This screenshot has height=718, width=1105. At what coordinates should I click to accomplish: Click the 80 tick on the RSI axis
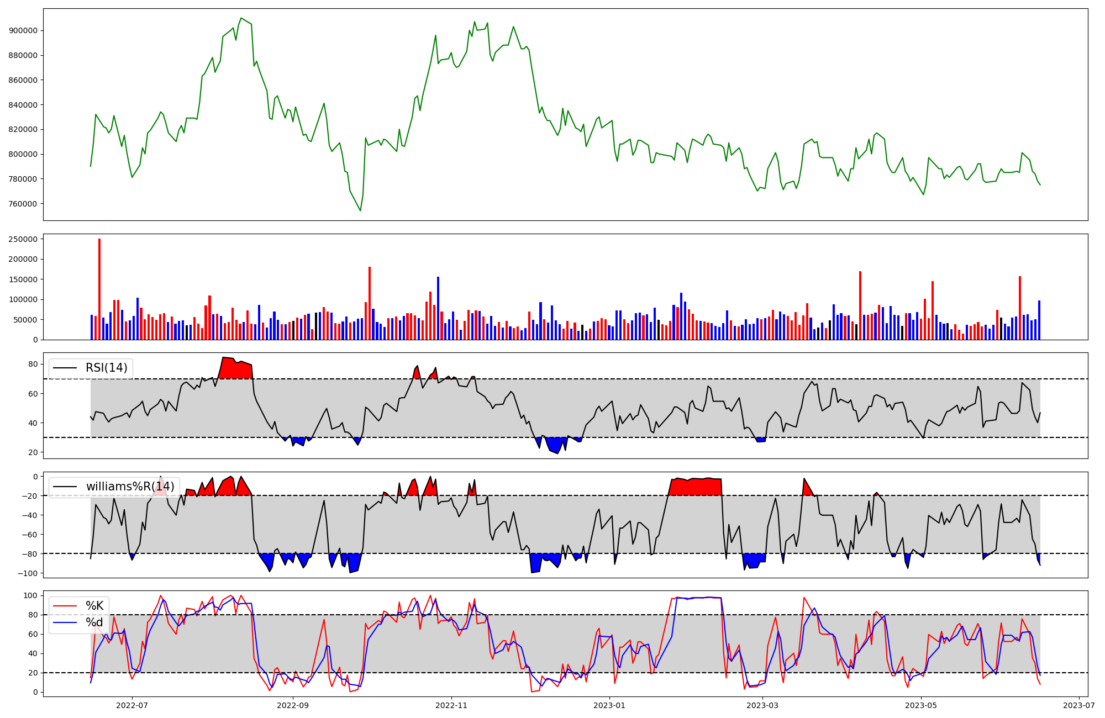(x=33, y=365)
